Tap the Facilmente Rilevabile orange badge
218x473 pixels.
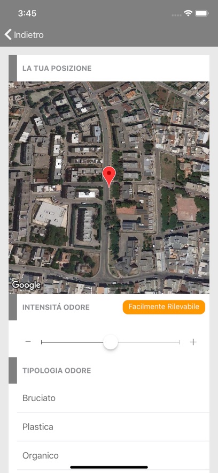point(164,307)
